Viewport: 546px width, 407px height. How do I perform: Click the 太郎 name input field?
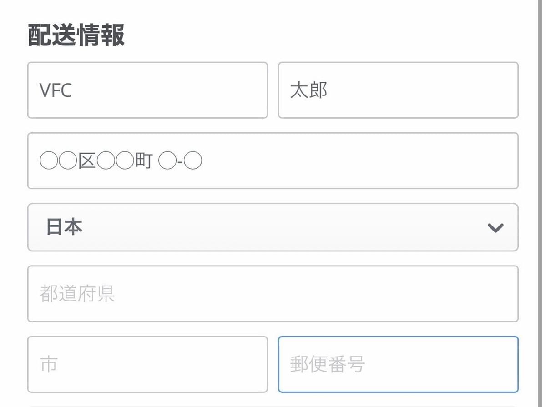tap(398, 90)
